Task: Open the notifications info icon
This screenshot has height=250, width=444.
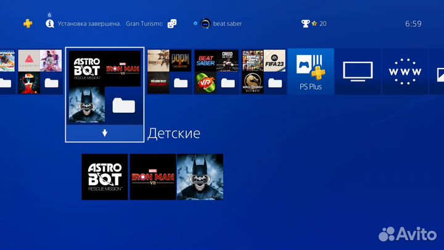Action: [x=50, y=23]
